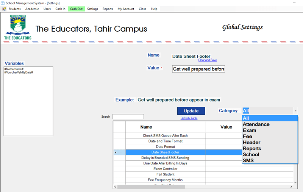The image size is (303, 192).
Task: Select the Check SMS Queue After Each row
Action: pyautogui.click(x=165, y=136)
